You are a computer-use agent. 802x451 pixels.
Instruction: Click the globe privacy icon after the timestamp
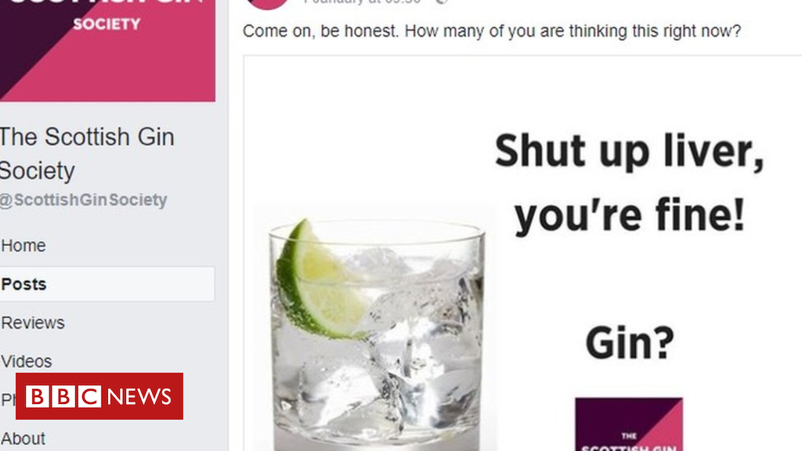tap(442, 2)
